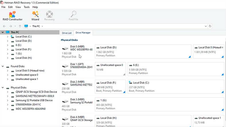Select ST6000DM004-2EH11C in tree
The height and width of the screenshot is (127, 226).
[x=28, y=105]
